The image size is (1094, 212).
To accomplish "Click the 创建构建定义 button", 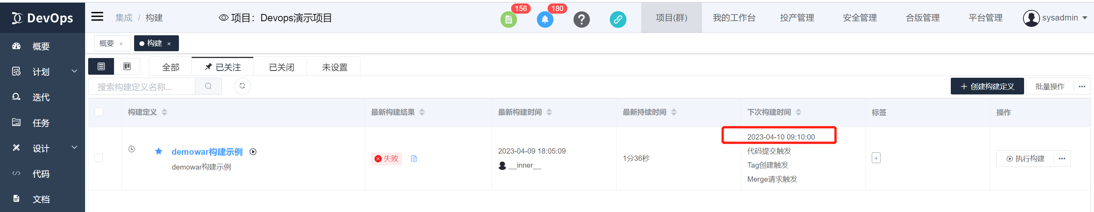I will 987,86.
